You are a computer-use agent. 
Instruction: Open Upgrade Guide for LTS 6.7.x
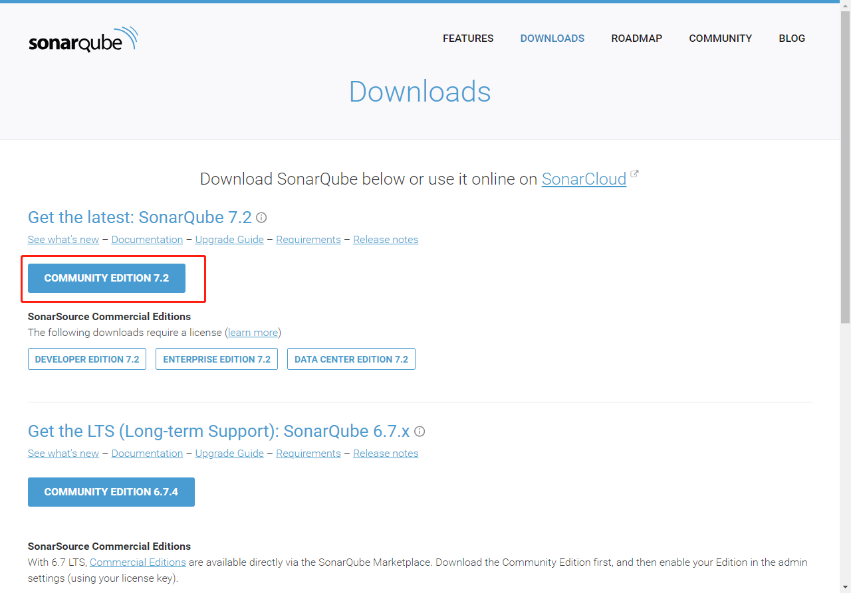point(229,454)
